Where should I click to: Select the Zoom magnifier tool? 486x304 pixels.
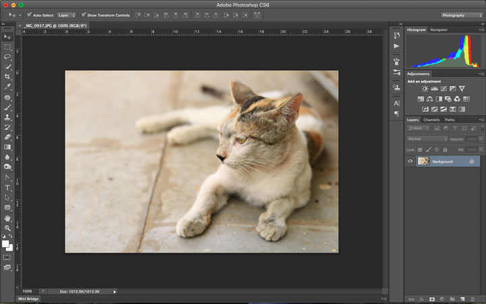[7, 228]
